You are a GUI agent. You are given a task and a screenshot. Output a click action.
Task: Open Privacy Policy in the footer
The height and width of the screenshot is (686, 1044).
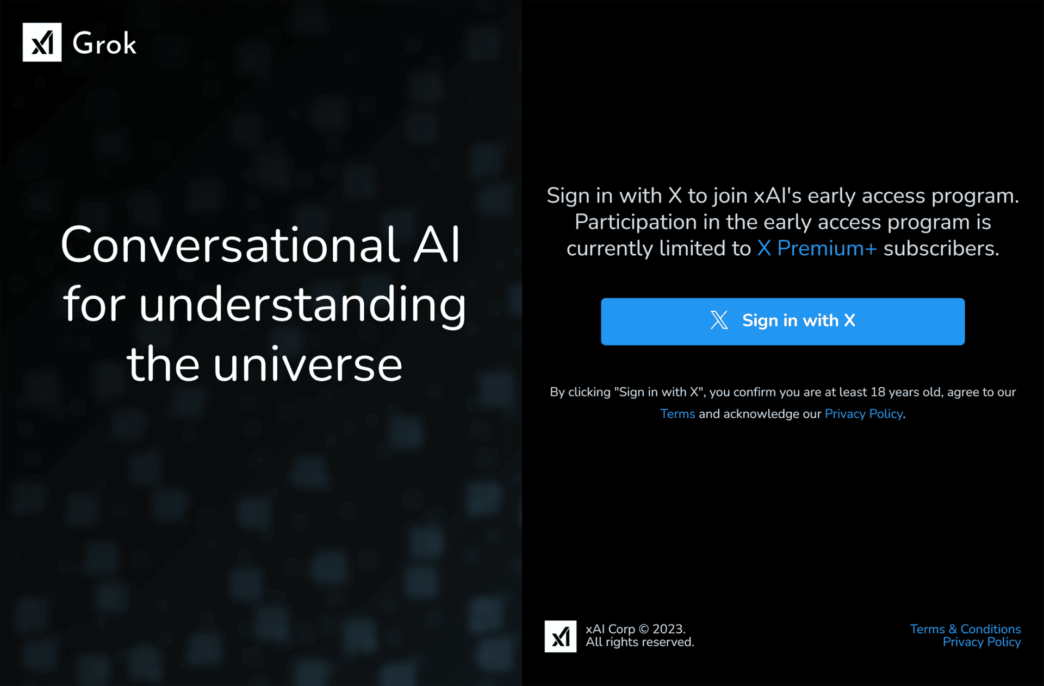pyautogui.click(x=982, y=642)
